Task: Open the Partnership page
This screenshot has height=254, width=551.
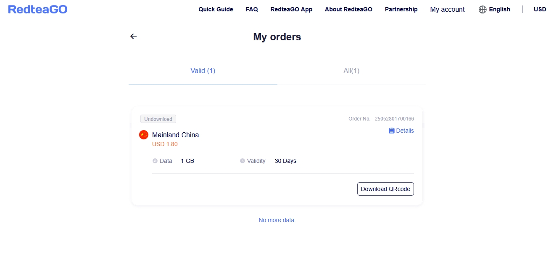Action: pos(401,9)
